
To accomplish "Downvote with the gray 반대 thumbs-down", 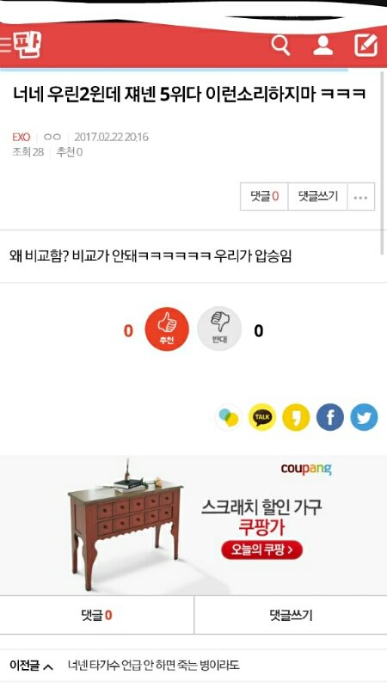I will 219,329.
